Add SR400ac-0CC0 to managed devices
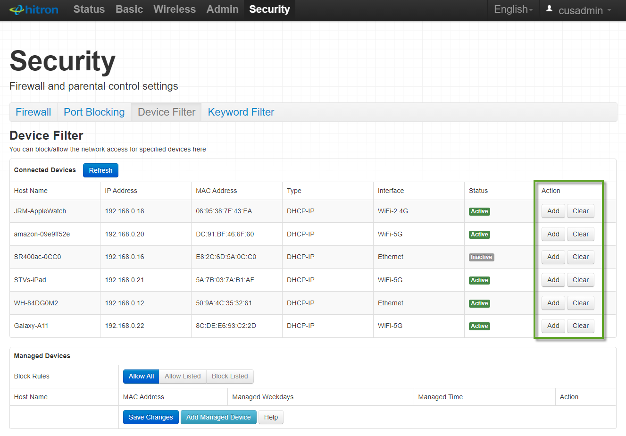626x436 pixels. point(553,257)
